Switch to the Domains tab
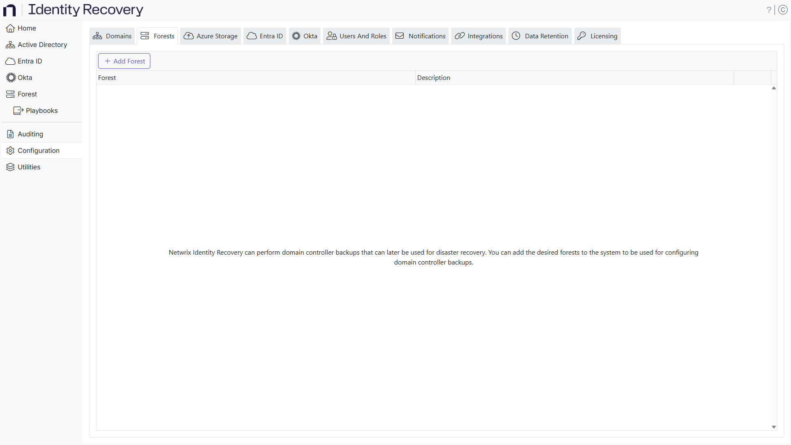The width and height of the screenshot is (791, 445). [x=112, y=36]
